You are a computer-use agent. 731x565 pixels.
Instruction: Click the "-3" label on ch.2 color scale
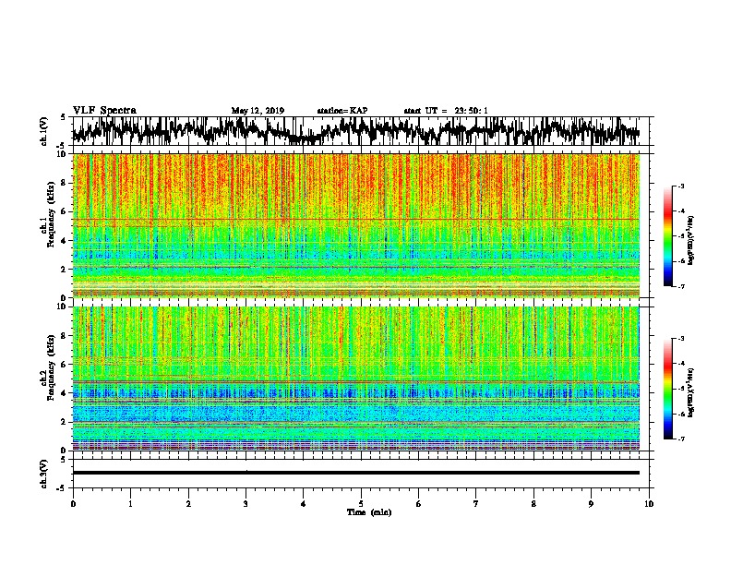[x=681, y=339]
